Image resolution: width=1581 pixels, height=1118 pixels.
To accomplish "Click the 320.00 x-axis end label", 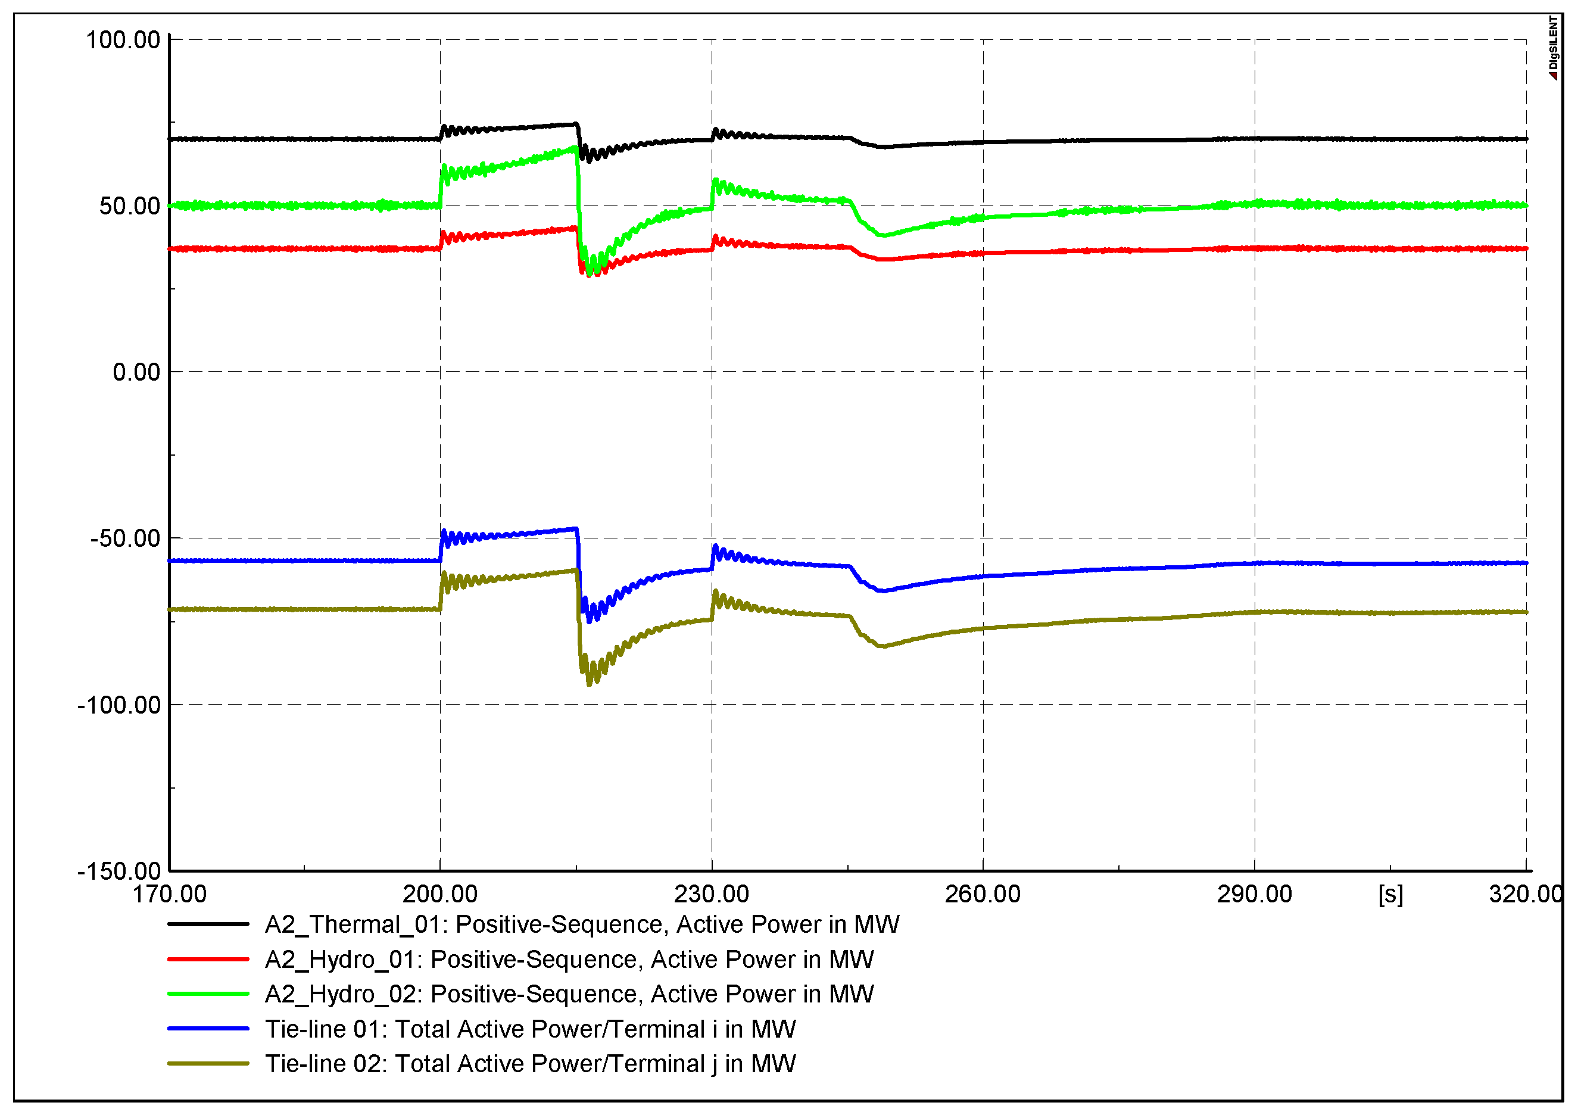I will 1524,894.
